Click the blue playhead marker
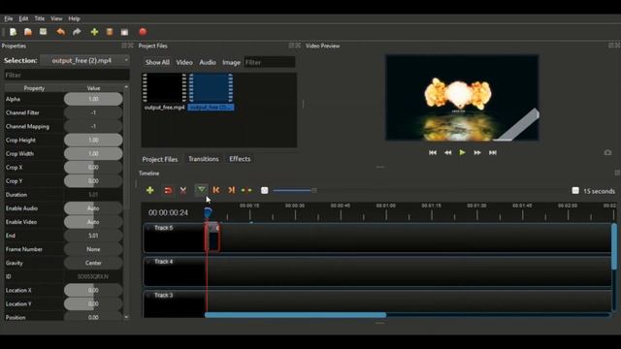This screenshot has height=349, width=621. 208,213
